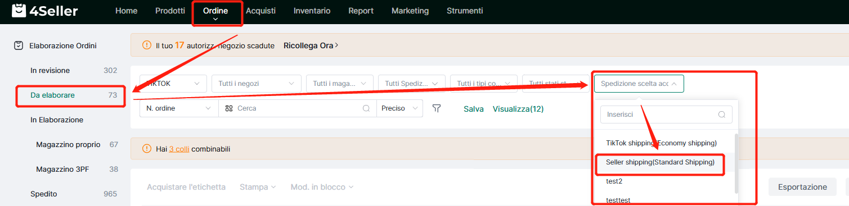Go to the Inventario menu
The image size is (849, 206).
[x=312, y=11]
